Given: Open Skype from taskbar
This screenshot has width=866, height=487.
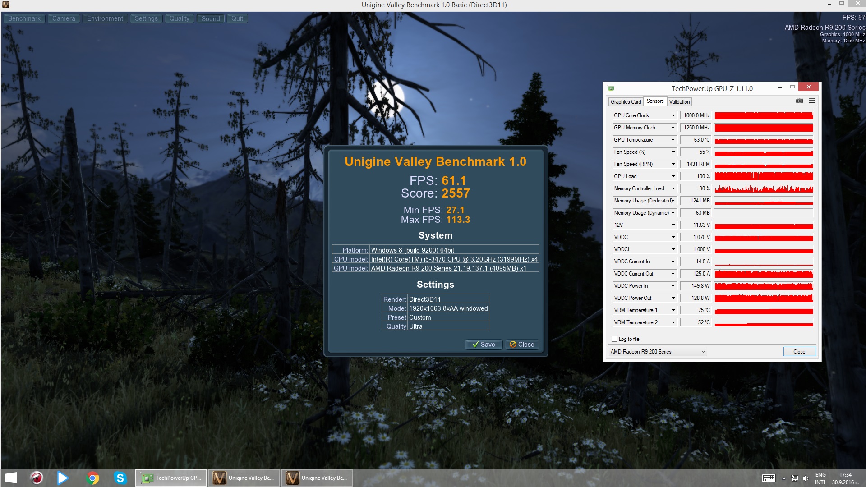Looking at the screenshot, I should point(120,478).
